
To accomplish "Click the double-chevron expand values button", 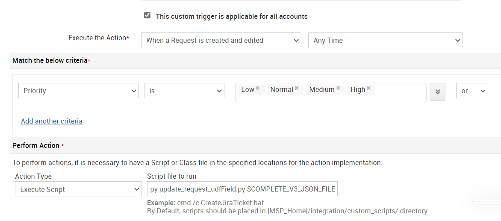I will (x=437, y=92).
